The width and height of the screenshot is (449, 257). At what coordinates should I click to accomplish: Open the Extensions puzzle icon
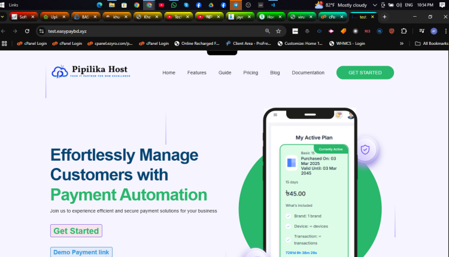click(x=404, y=31)
